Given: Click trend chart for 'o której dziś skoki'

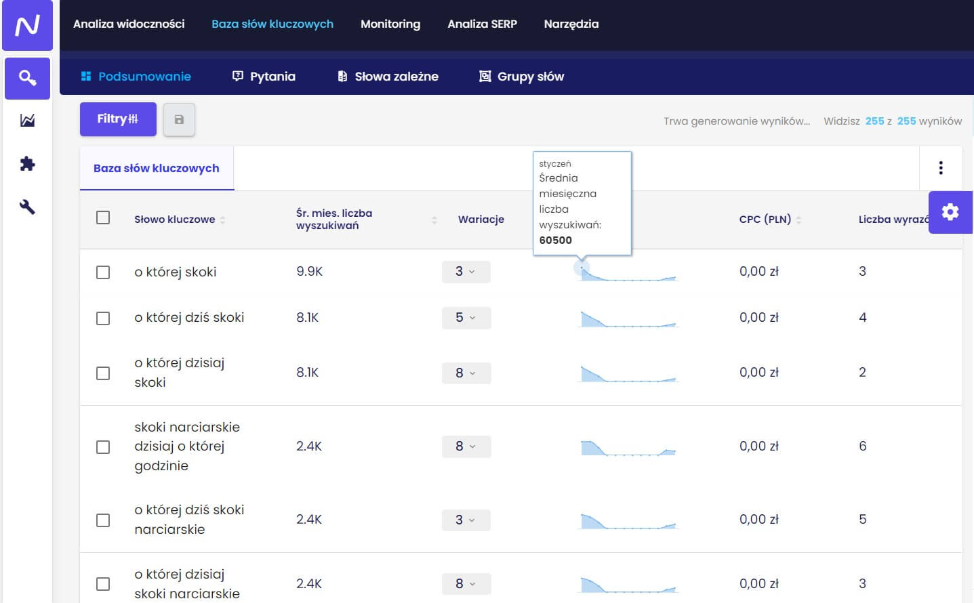Looking at the screenshot, I should click(x=628, y=318).
